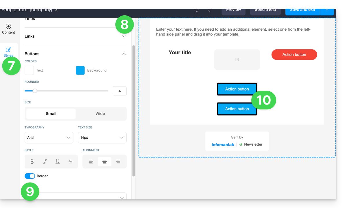
Task: Align button to the right
Action: pyautogui.click(x=118, y=162)
